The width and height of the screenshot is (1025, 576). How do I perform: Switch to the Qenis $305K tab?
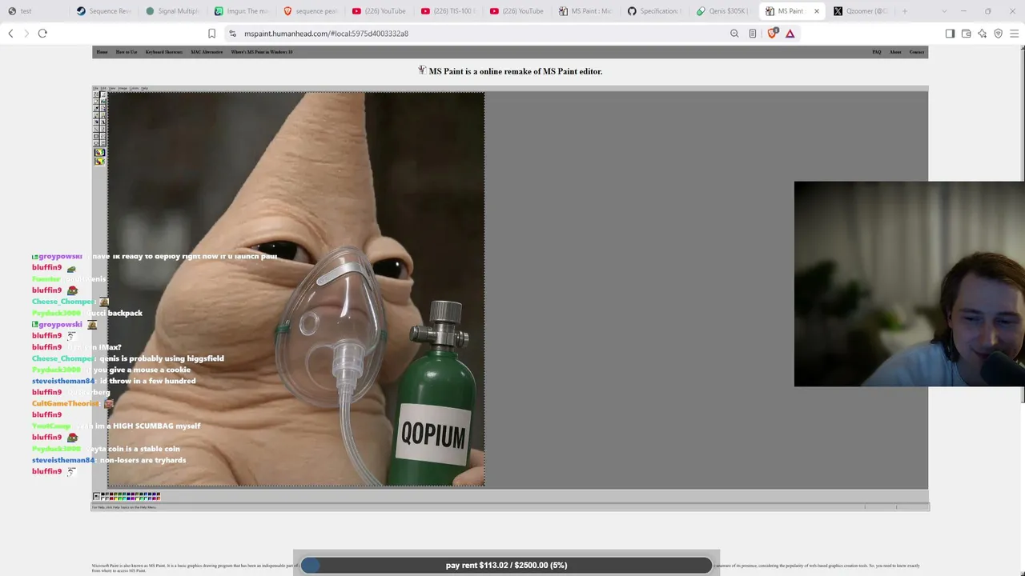(x=723, y=11)
